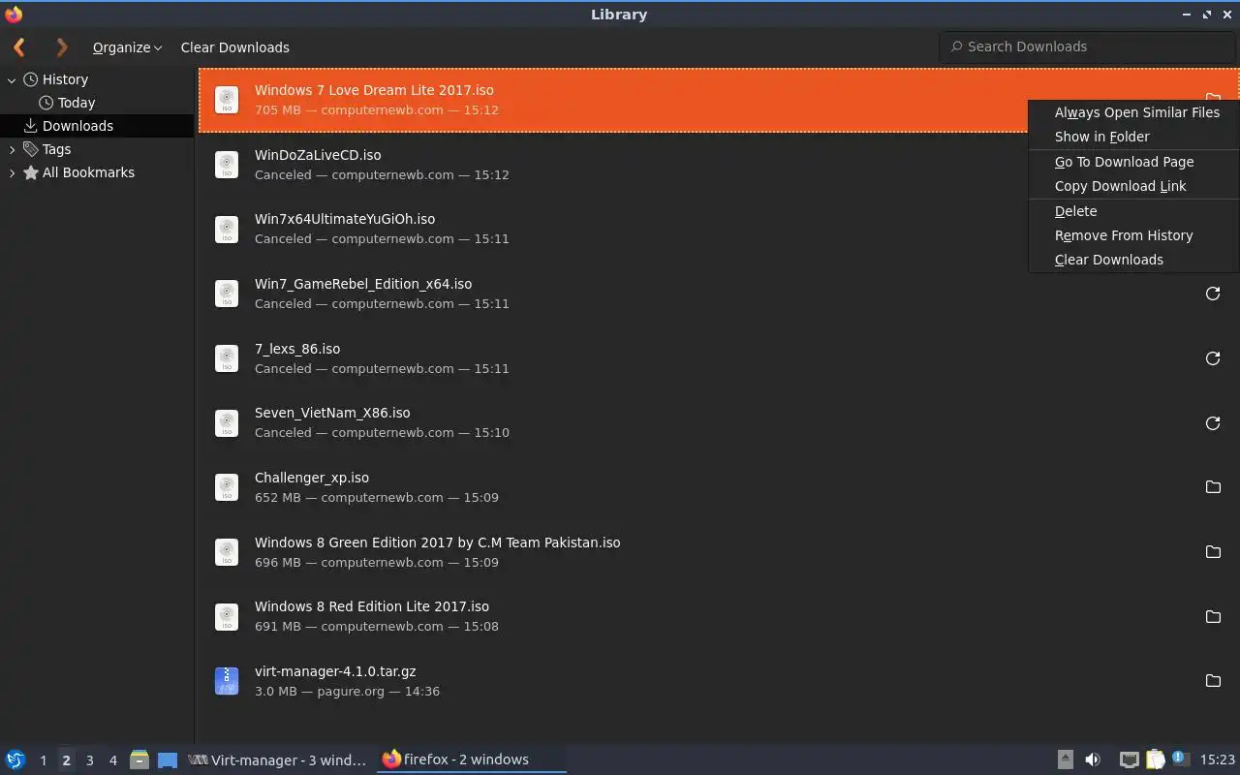Show virt-manager-4.1.0.tar.gz in folder
The image size is (1240, 775).
pyautogui.click(x=1212, y=681)
